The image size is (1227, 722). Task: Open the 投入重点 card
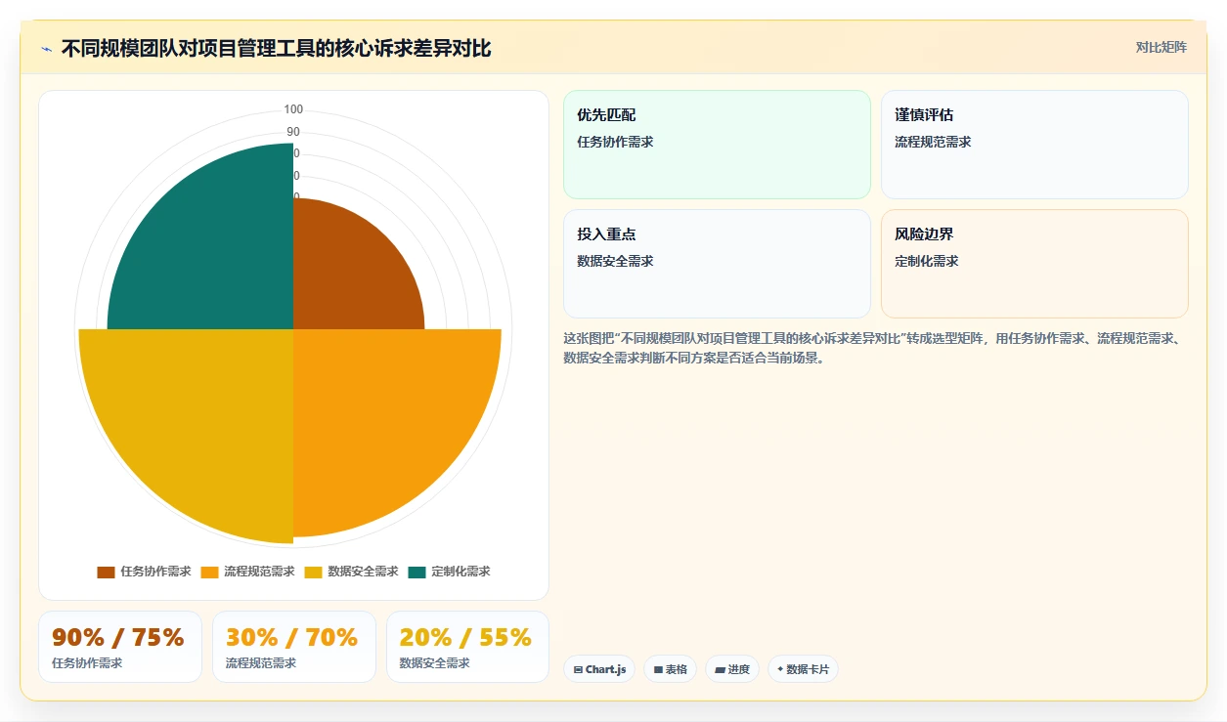coord(717,264)
